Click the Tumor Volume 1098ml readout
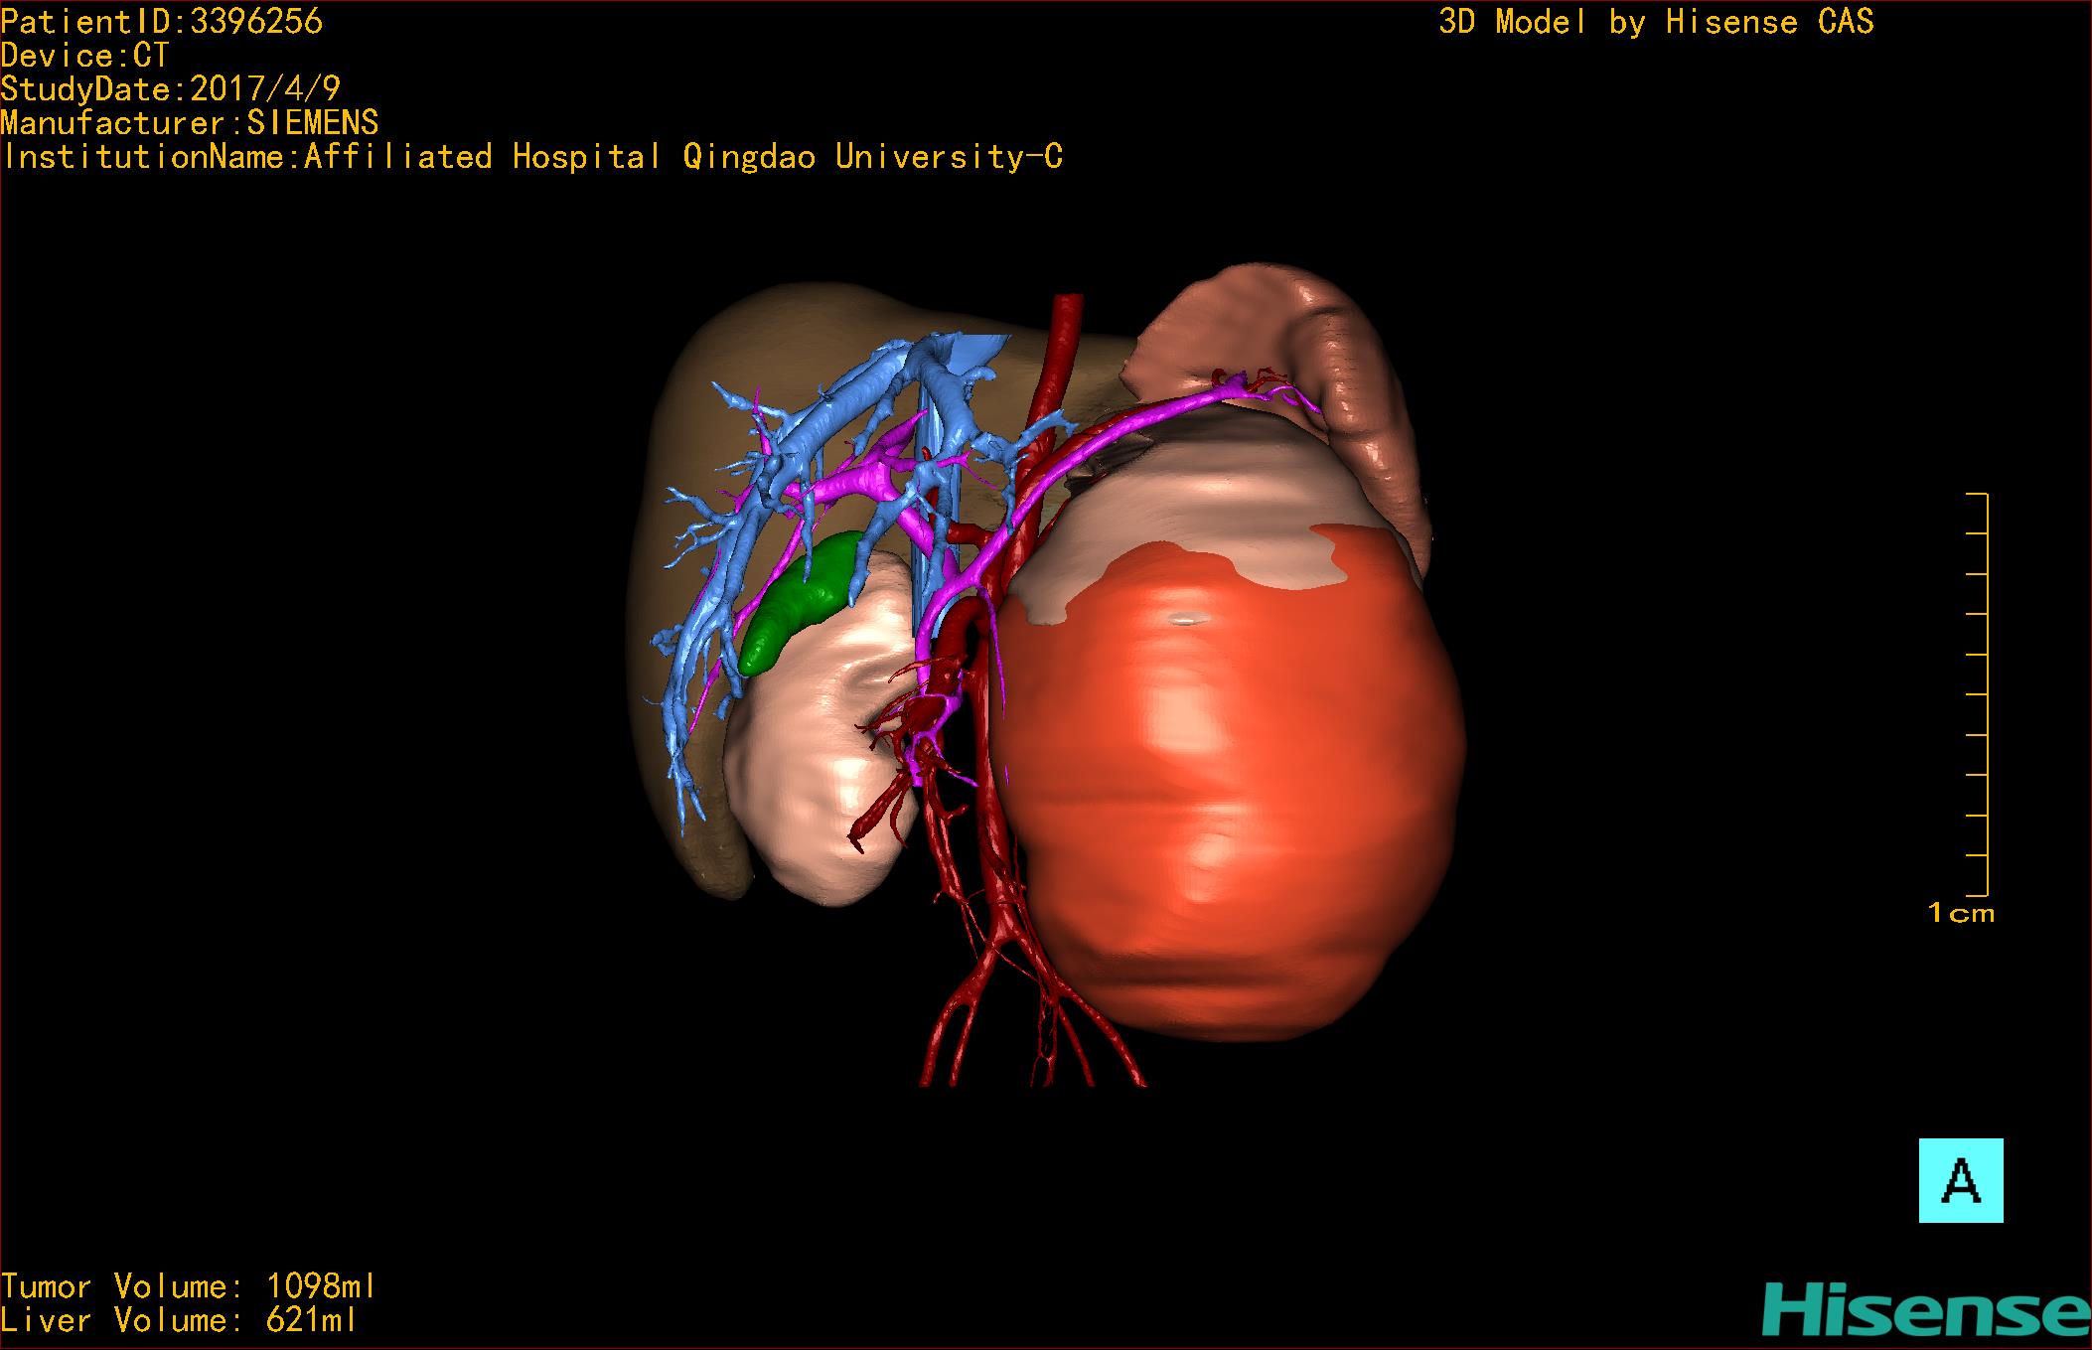This screenshot has height=1350, width=2092. point(189,1286)
